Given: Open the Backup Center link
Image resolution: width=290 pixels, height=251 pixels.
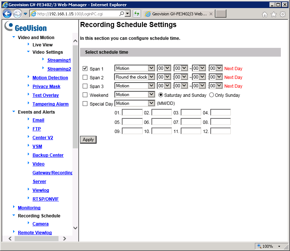Looking at the screenshot, I should coord(48,155).
